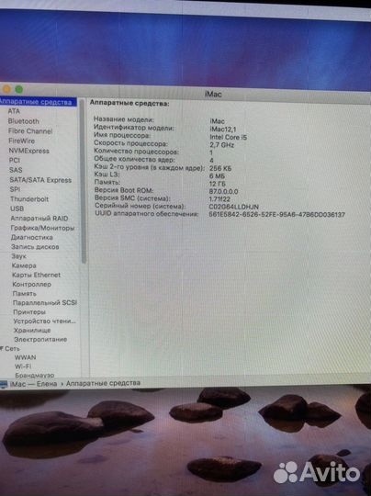Click the hardware UUID value
Screen dimensions: 371x496
pos(277,214)
